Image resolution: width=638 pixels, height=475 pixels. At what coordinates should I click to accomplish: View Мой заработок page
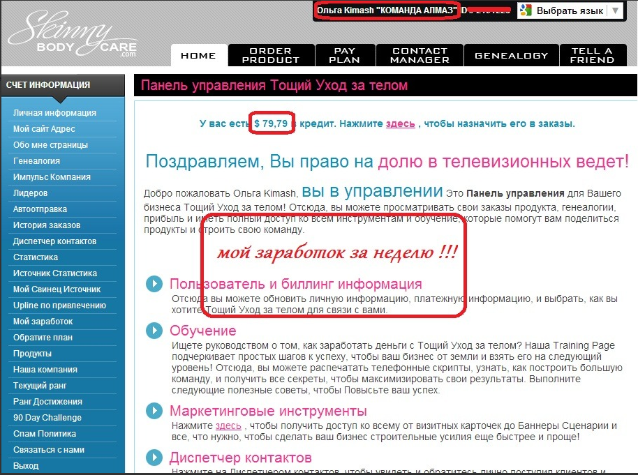(43, 322)
